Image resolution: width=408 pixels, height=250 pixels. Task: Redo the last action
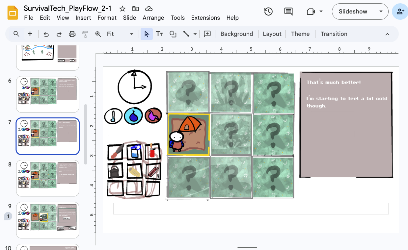click(x=59, y=34)
